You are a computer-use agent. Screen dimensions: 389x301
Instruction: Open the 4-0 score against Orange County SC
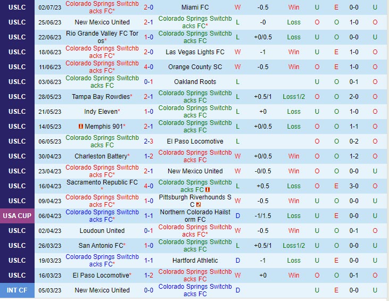point(148,67)
